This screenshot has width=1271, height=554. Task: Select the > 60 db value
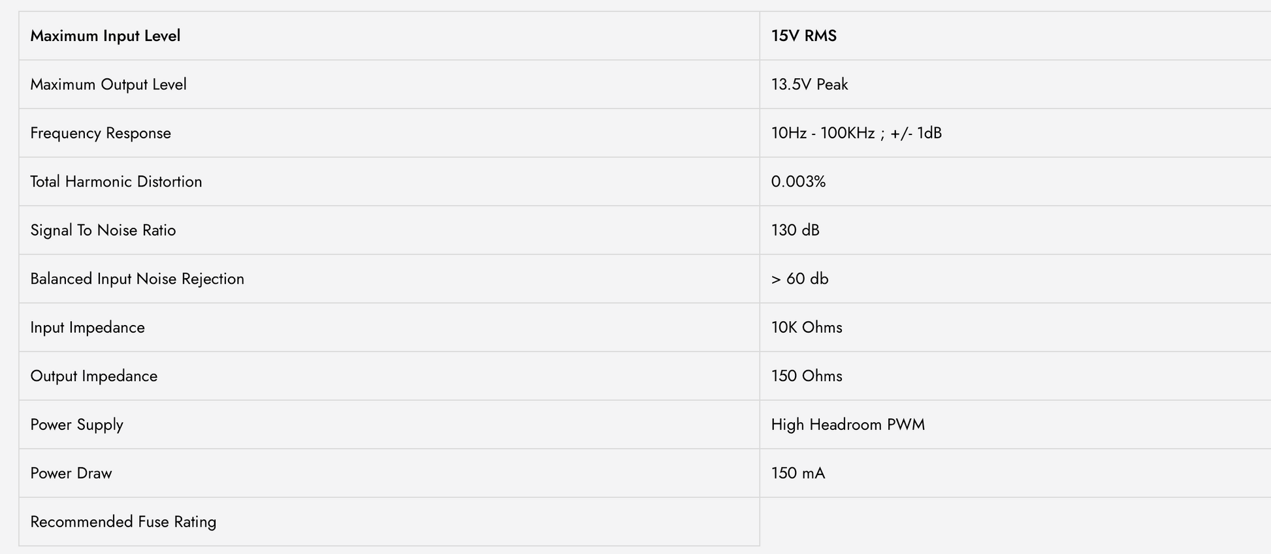(799, 279)
